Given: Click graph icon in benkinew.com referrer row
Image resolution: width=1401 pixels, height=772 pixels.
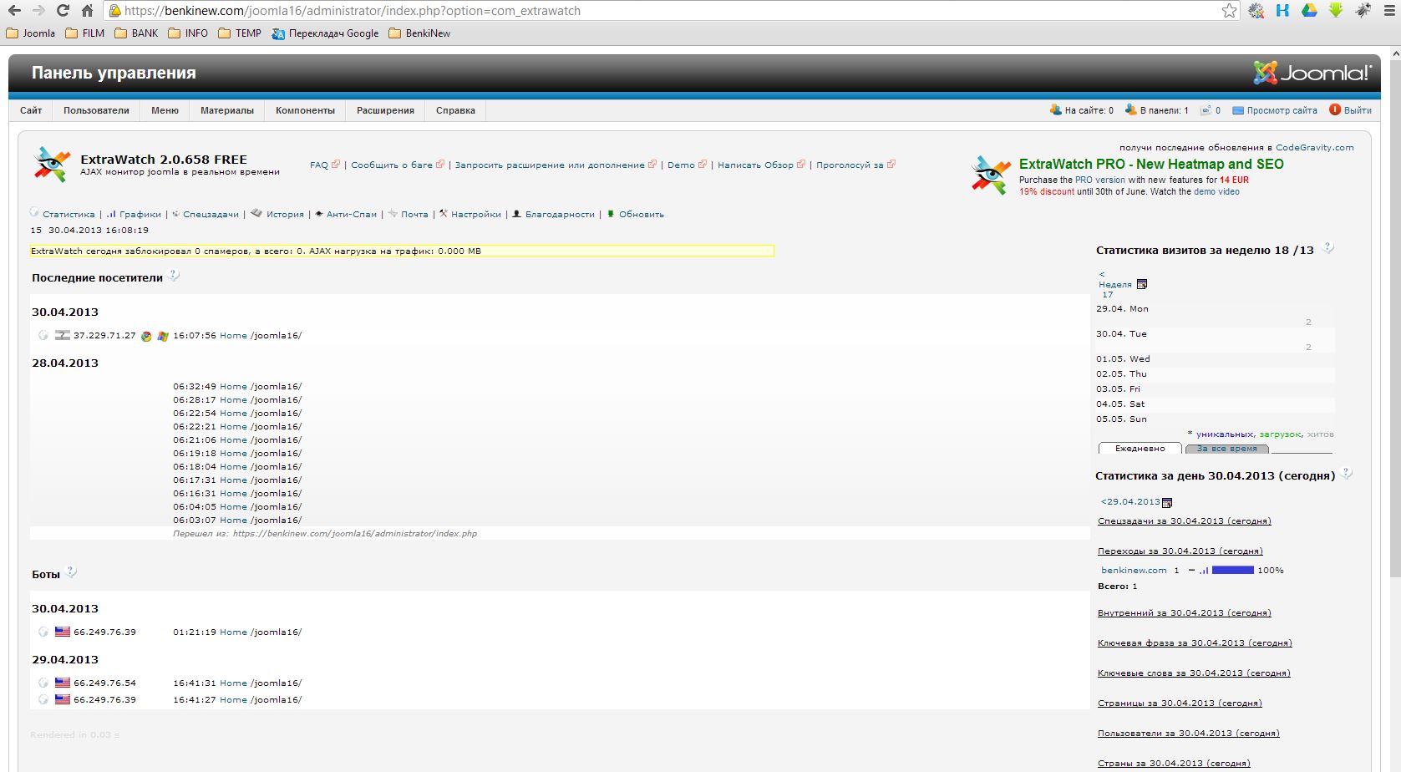Looking at the screenshot, I should click(x=1204, y=571).
